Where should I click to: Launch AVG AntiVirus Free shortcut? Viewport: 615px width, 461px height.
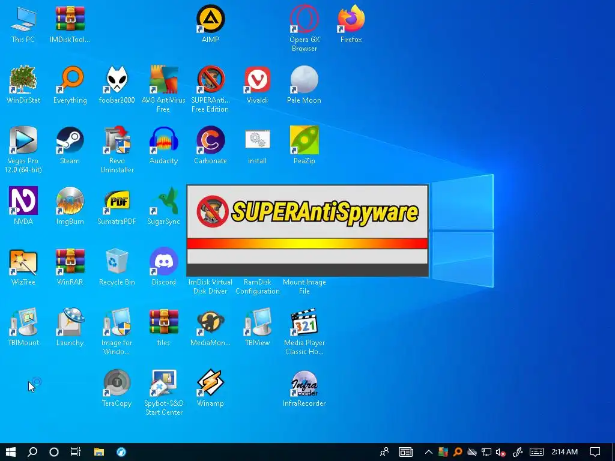tap(163, 89)
